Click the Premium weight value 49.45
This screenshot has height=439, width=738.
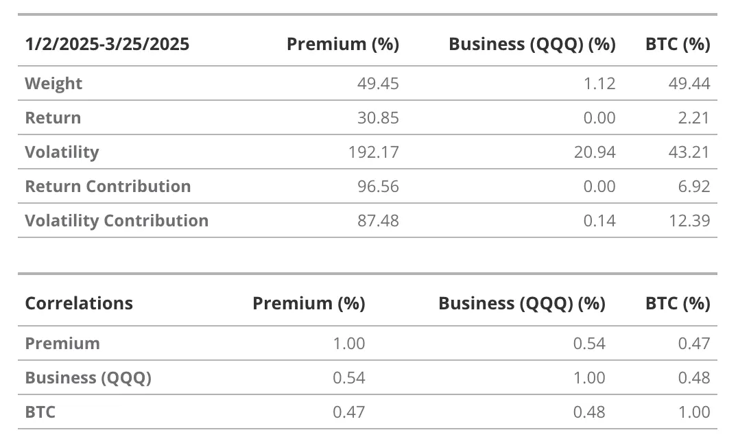click(x=378, y=84)
